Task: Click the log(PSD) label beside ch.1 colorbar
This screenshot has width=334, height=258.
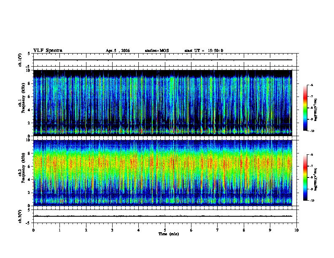Action: (x=316, y=109)
